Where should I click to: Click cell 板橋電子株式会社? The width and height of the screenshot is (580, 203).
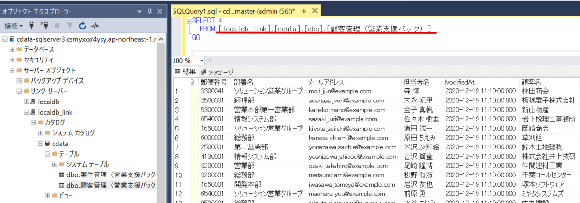(x=550, y=101)
